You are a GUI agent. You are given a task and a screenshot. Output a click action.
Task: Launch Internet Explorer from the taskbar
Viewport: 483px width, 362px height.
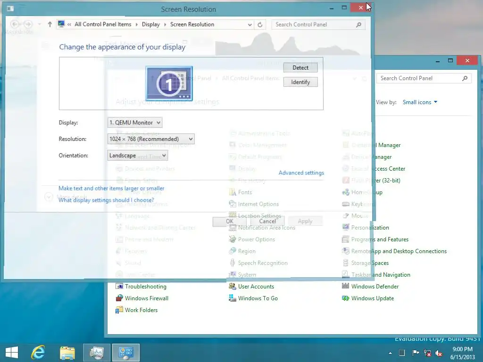(x=38, y=353)
